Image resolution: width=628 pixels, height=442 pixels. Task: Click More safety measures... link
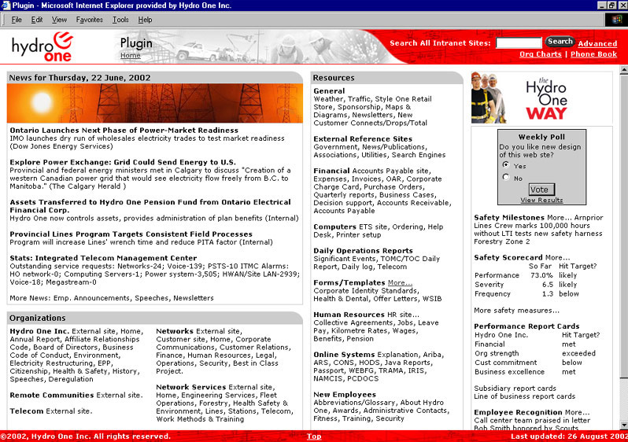[x=517, y=311]
